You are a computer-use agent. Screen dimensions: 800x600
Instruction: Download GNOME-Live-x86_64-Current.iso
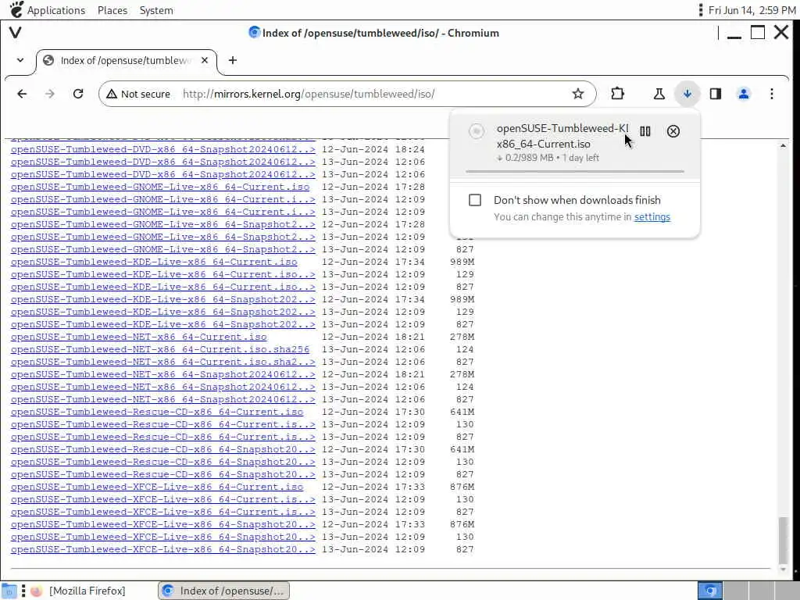159,187
